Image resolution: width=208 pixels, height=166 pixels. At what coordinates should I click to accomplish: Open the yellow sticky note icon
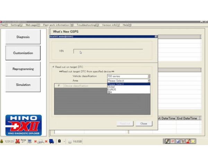click(193, 141)
